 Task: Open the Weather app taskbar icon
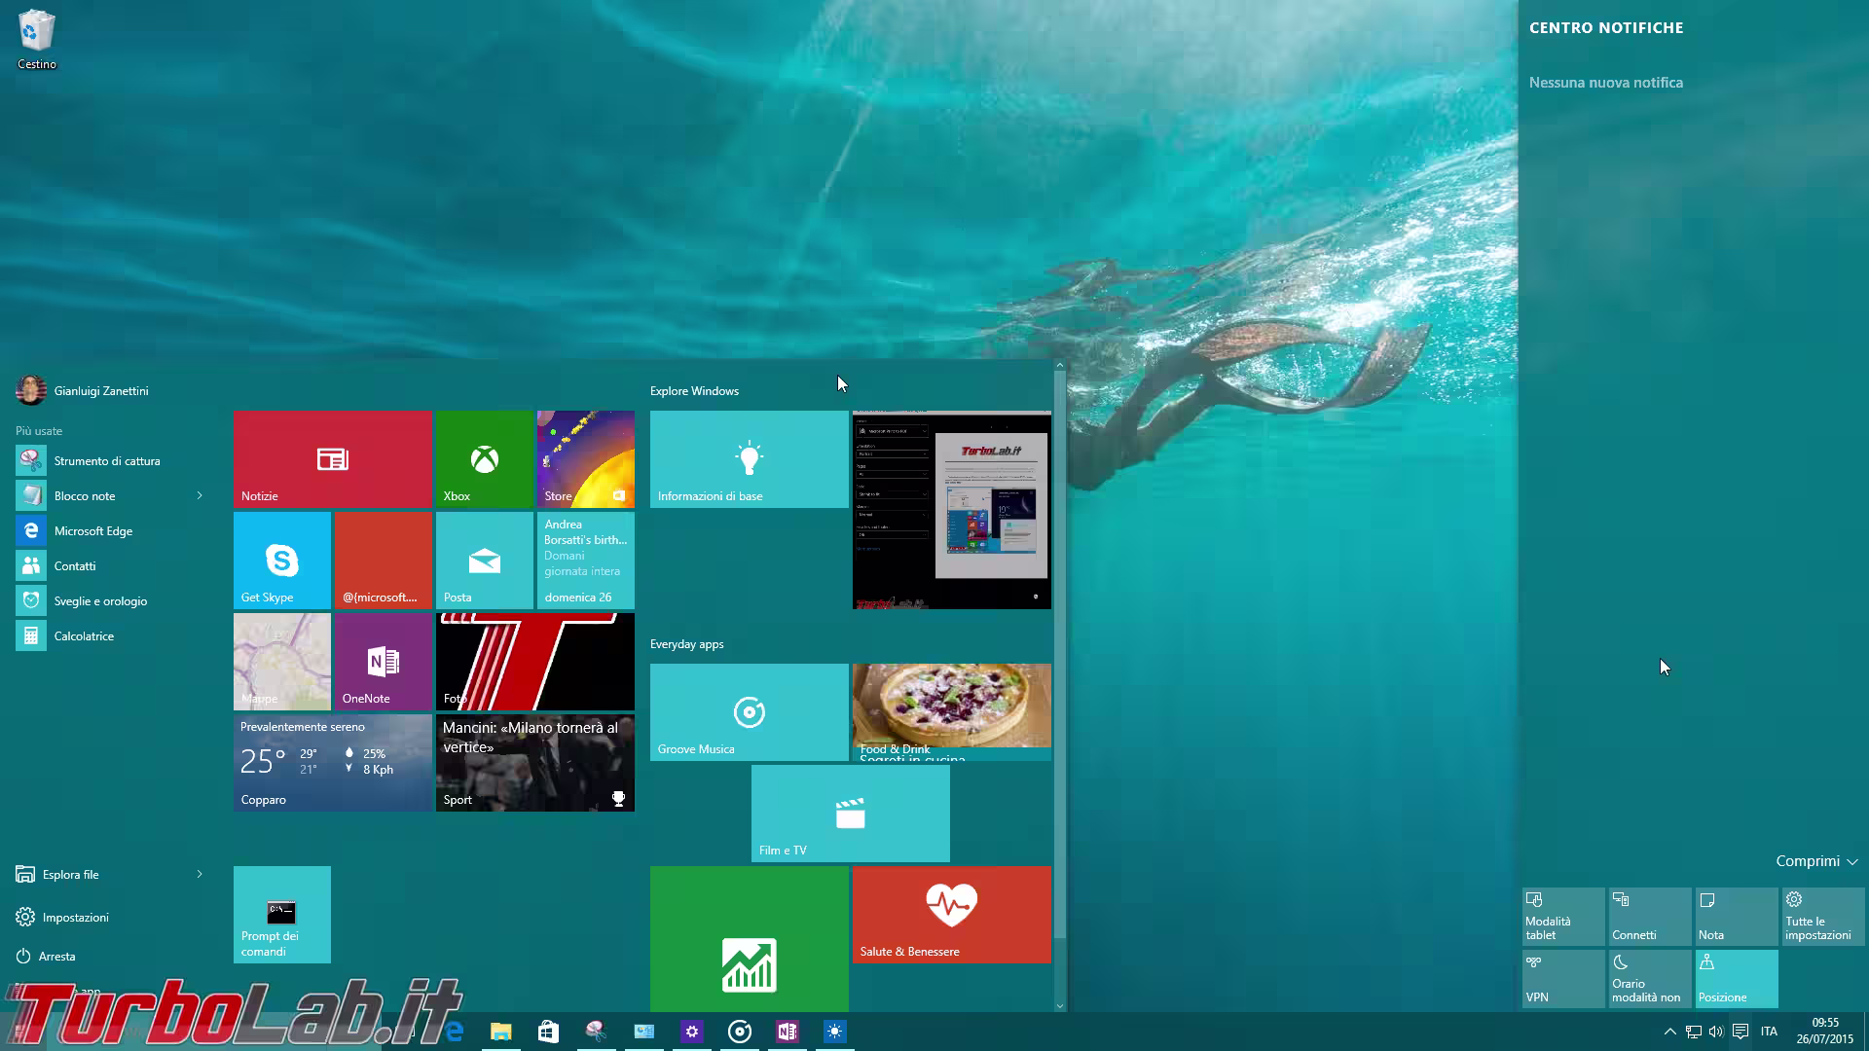835,1032
